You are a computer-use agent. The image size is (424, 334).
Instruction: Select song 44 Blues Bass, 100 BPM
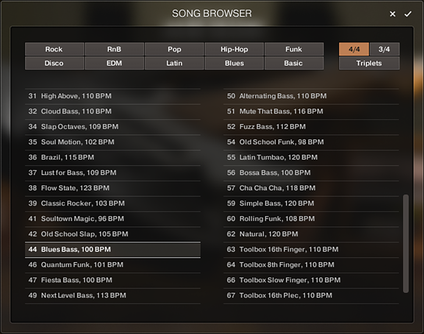[113, 249]
